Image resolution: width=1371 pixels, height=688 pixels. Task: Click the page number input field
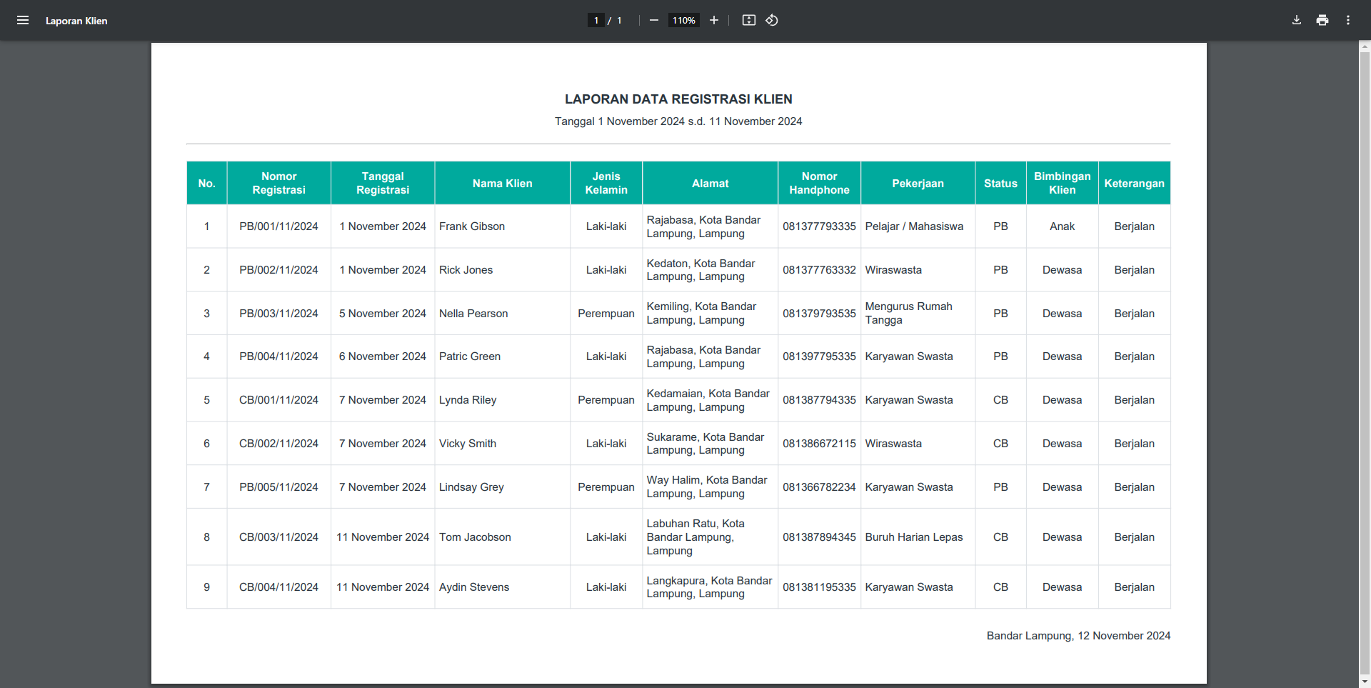pos(596,20)
